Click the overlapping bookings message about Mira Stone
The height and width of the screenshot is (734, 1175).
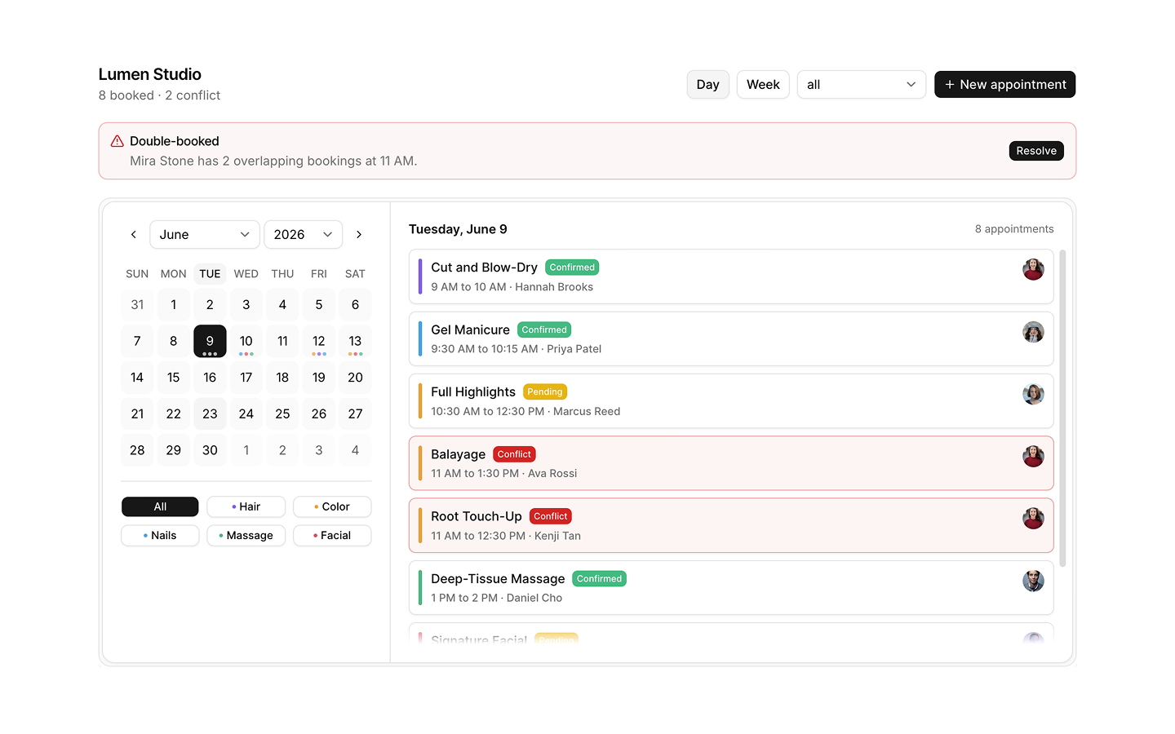pos(273,161)
